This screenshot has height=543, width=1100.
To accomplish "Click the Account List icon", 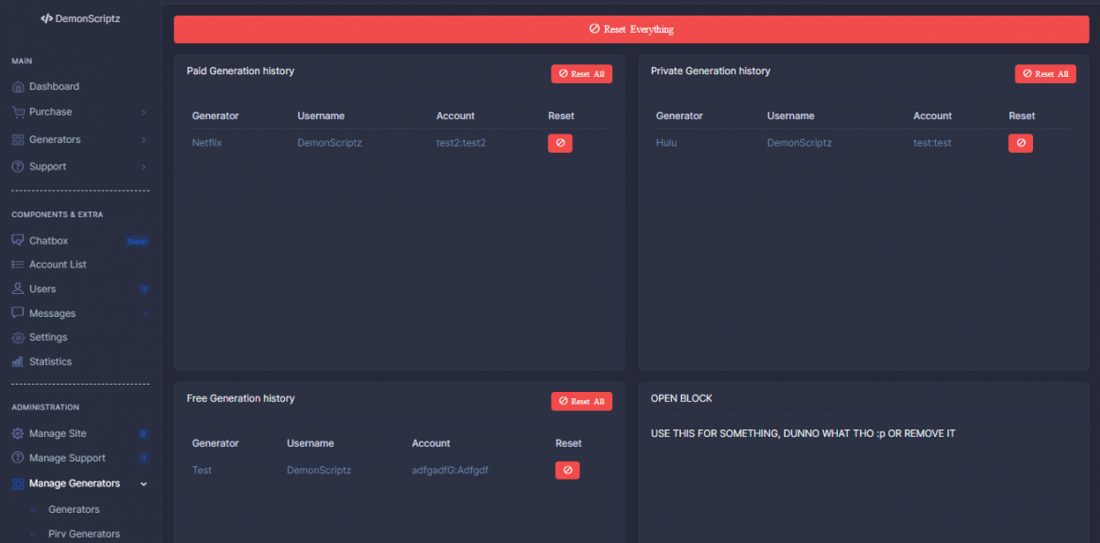I will [x=17, y=265].
